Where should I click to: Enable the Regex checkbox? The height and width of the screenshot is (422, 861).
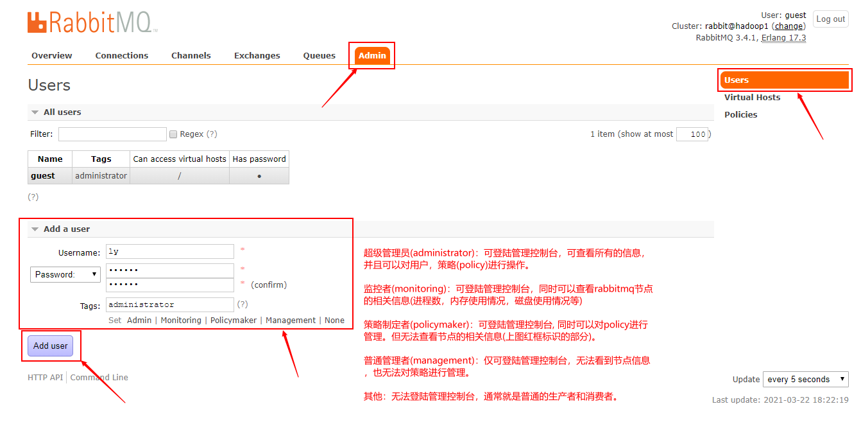173,134
